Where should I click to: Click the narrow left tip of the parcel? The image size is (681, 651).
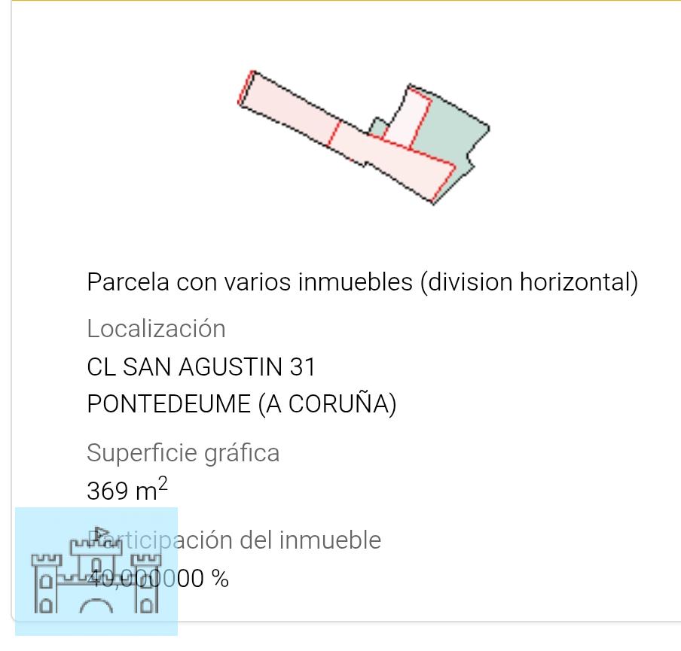246,89
